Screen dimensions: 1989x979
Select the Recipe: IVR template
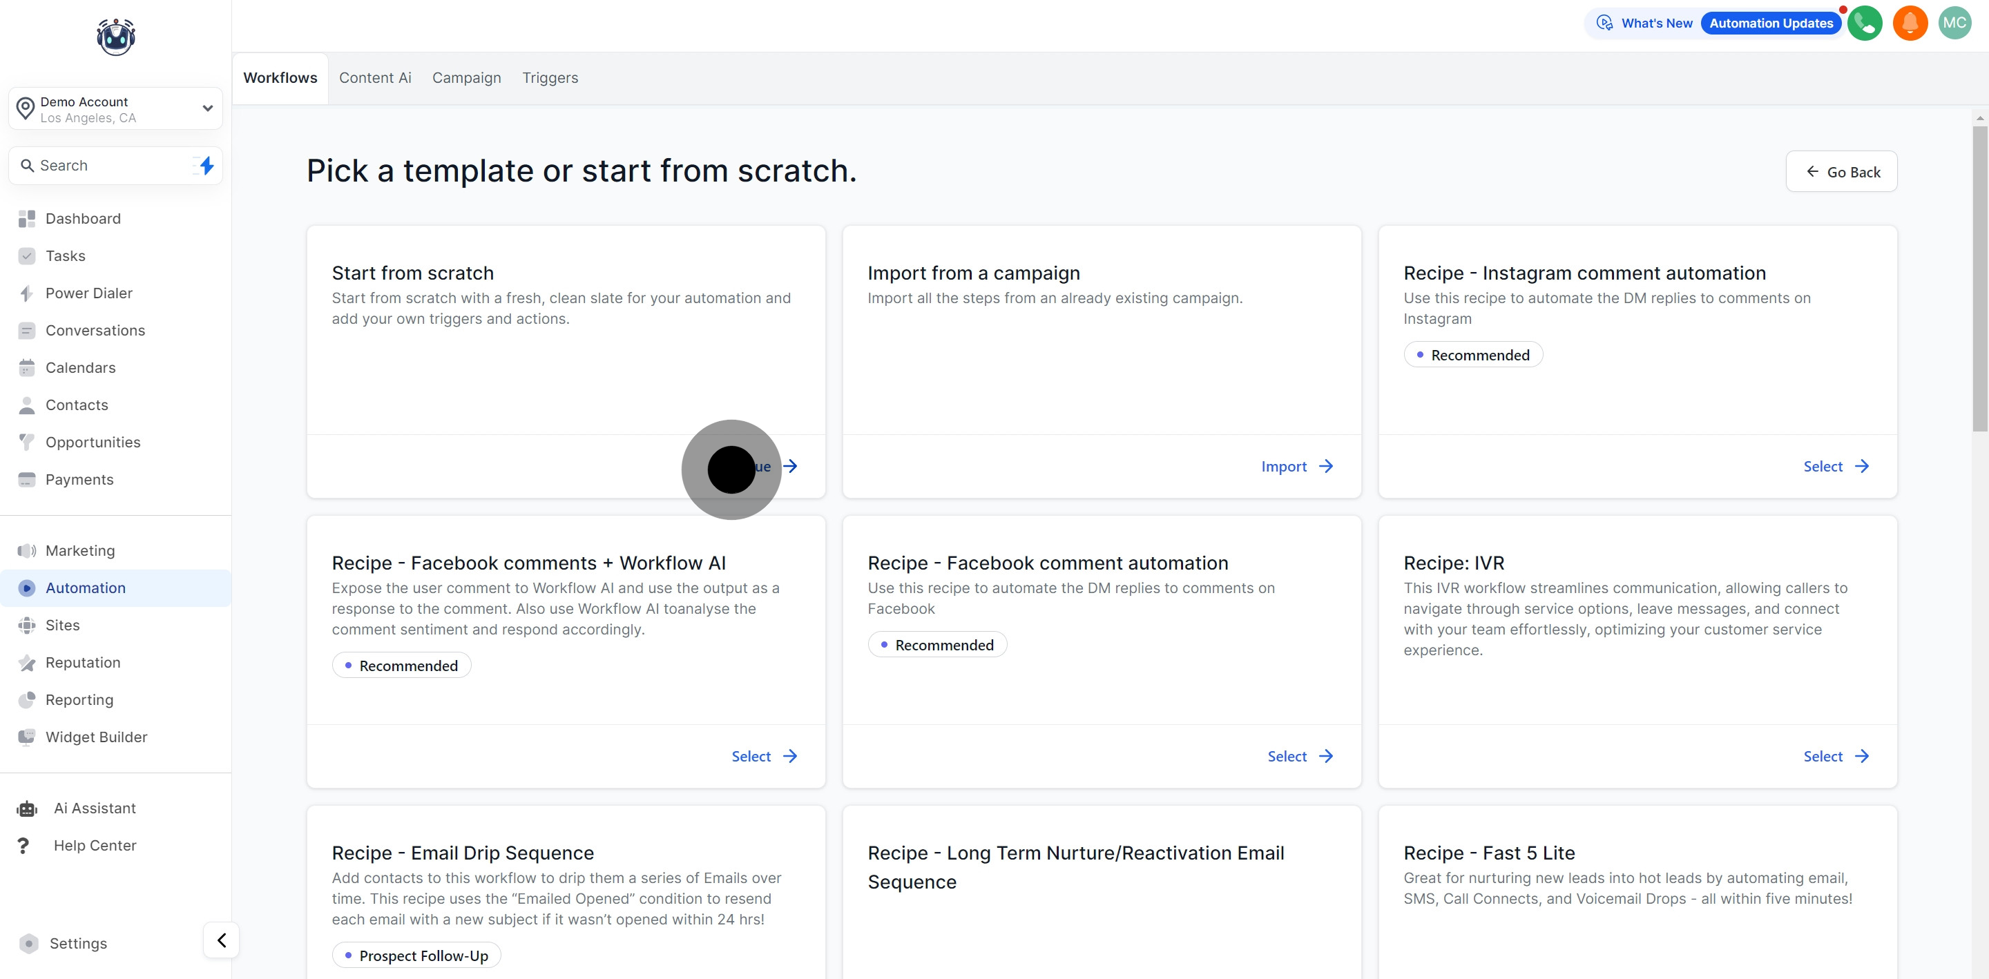point(1836,756)
